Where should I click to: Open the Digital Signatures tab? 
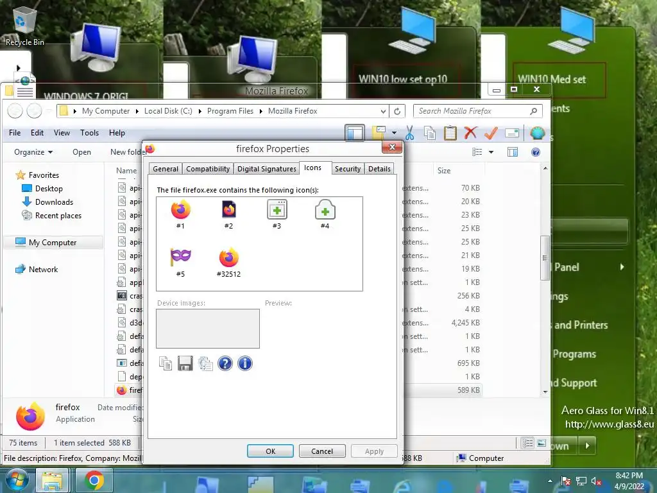(x=266, y=169)
